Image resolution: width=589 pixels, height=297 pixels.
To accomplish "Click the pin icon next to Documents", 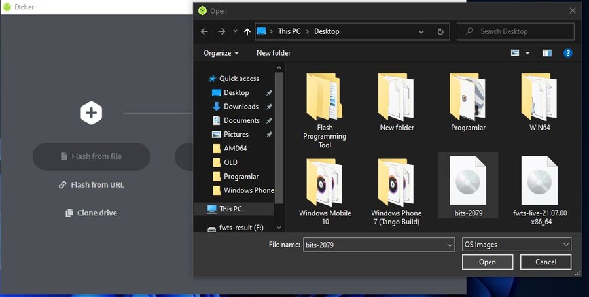I will (x=269, y=120).
